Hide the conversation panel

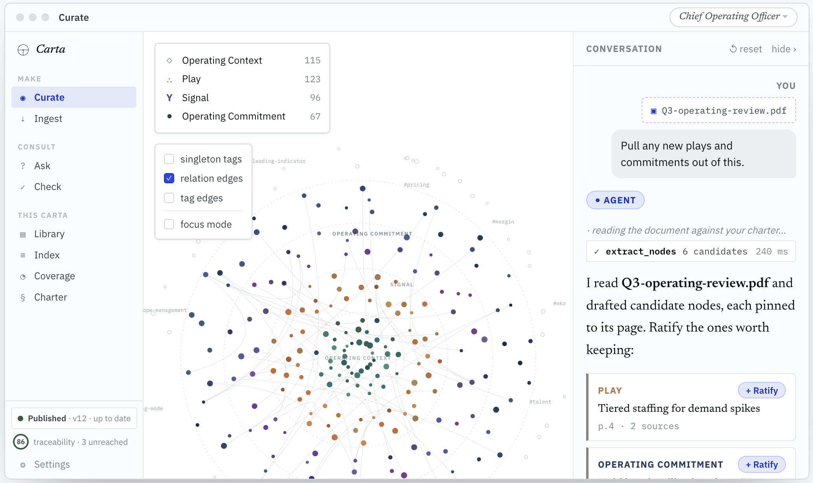[784, 49]
